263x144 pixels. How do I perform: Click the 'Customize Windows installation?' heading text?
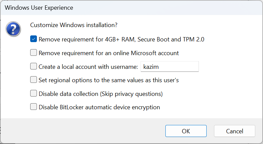(74, 25)
